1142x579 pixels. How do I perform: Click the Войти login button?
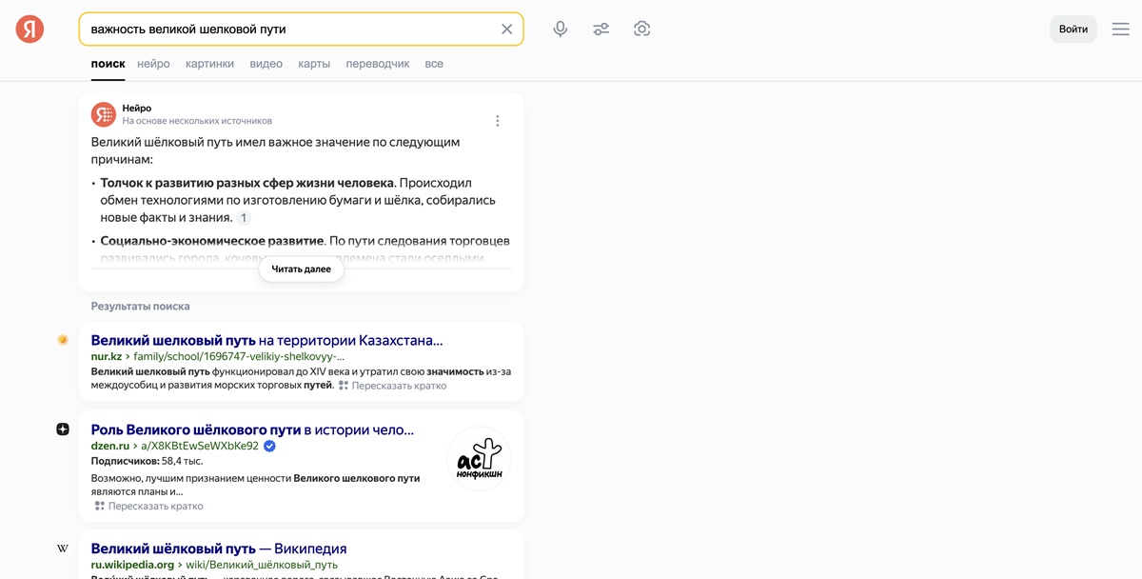1073,29
